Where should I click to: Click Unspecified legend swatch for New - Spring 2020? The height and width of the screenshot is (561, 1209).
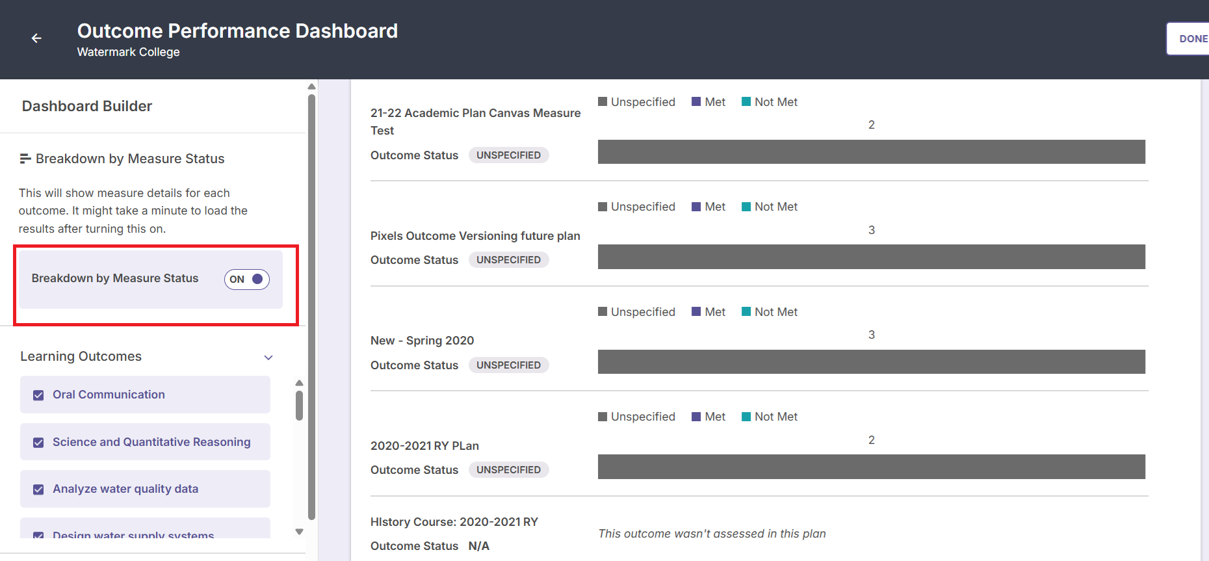coord(603,311)
